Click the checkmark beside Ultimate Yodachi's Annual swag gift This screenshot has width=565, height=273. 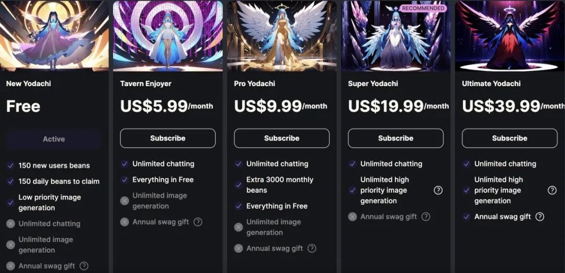point(467,217)
